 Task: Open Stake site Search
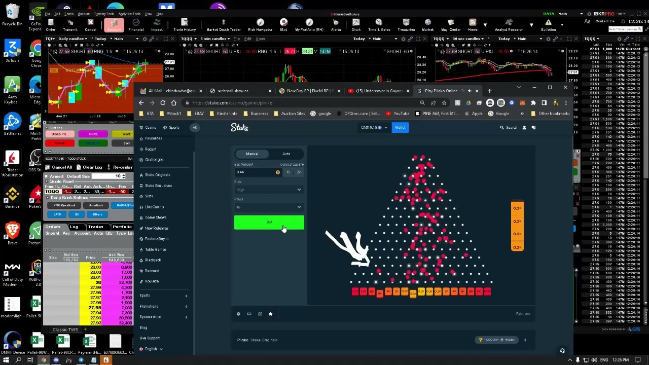509,127
